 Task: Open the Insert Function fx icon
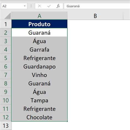click(x=58, y=6)
